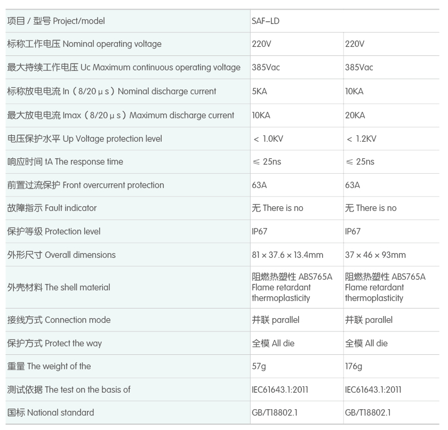This screenshot has height=430, width=448.
Task: Select the National standard row label
Action: pyautogui.click(x=51, y=412)
